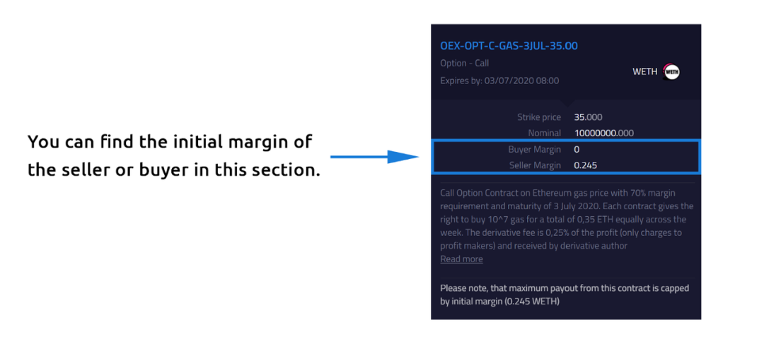Viewport: 764px width, 349px height.
Task: Click the initial margin instruction text
Action: (173, 156)
